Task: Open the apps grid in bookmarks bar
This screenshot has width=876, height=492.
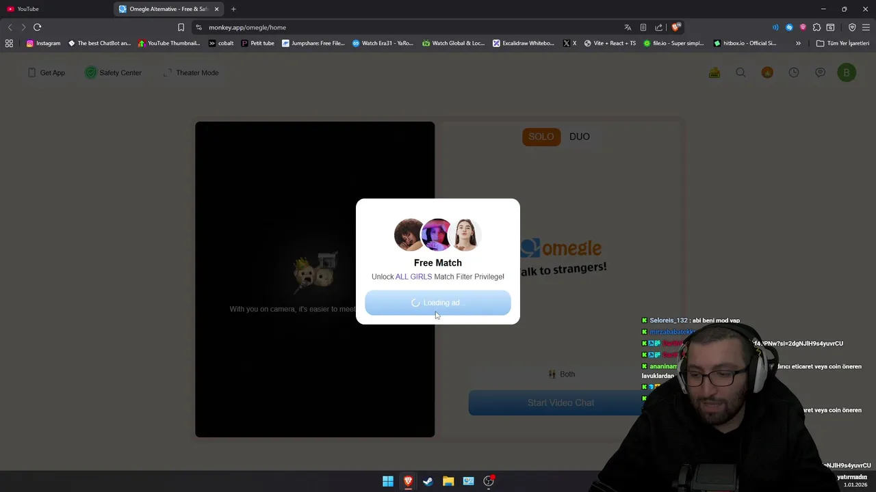Action: click(9, 43)
